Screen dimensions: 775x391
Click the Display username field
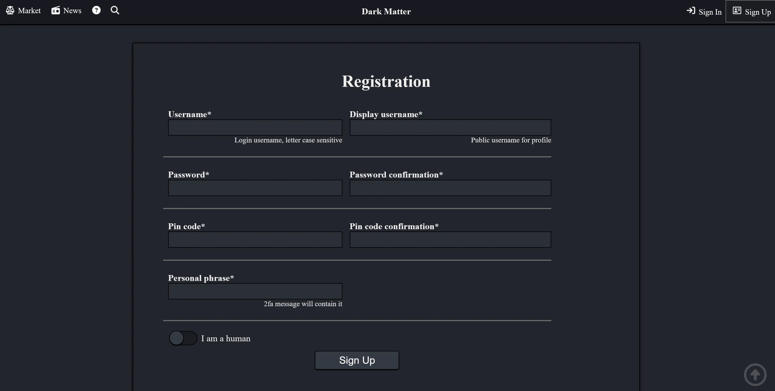coord(450,128)
